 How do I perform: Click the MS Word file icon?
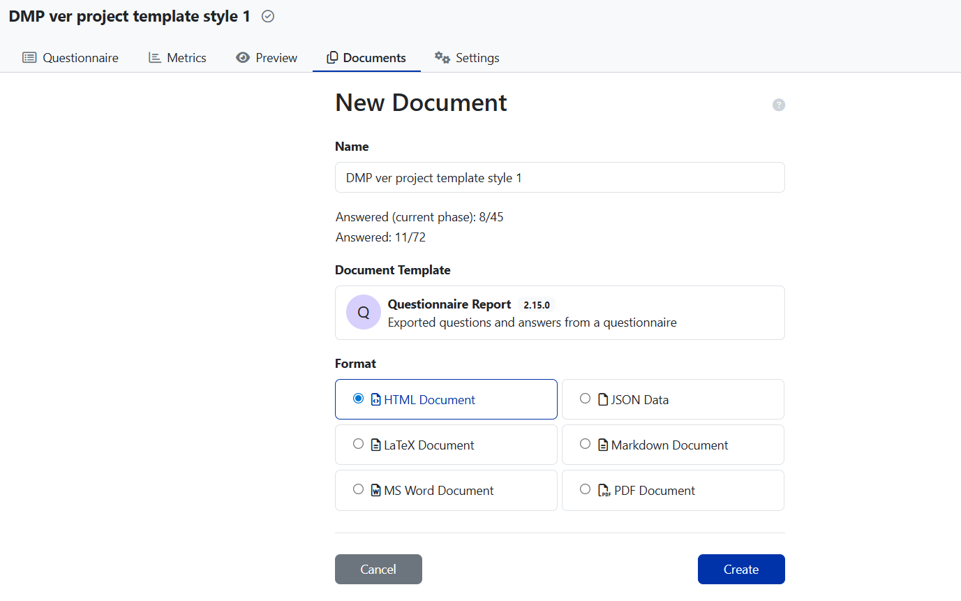[x=375, y=491]
